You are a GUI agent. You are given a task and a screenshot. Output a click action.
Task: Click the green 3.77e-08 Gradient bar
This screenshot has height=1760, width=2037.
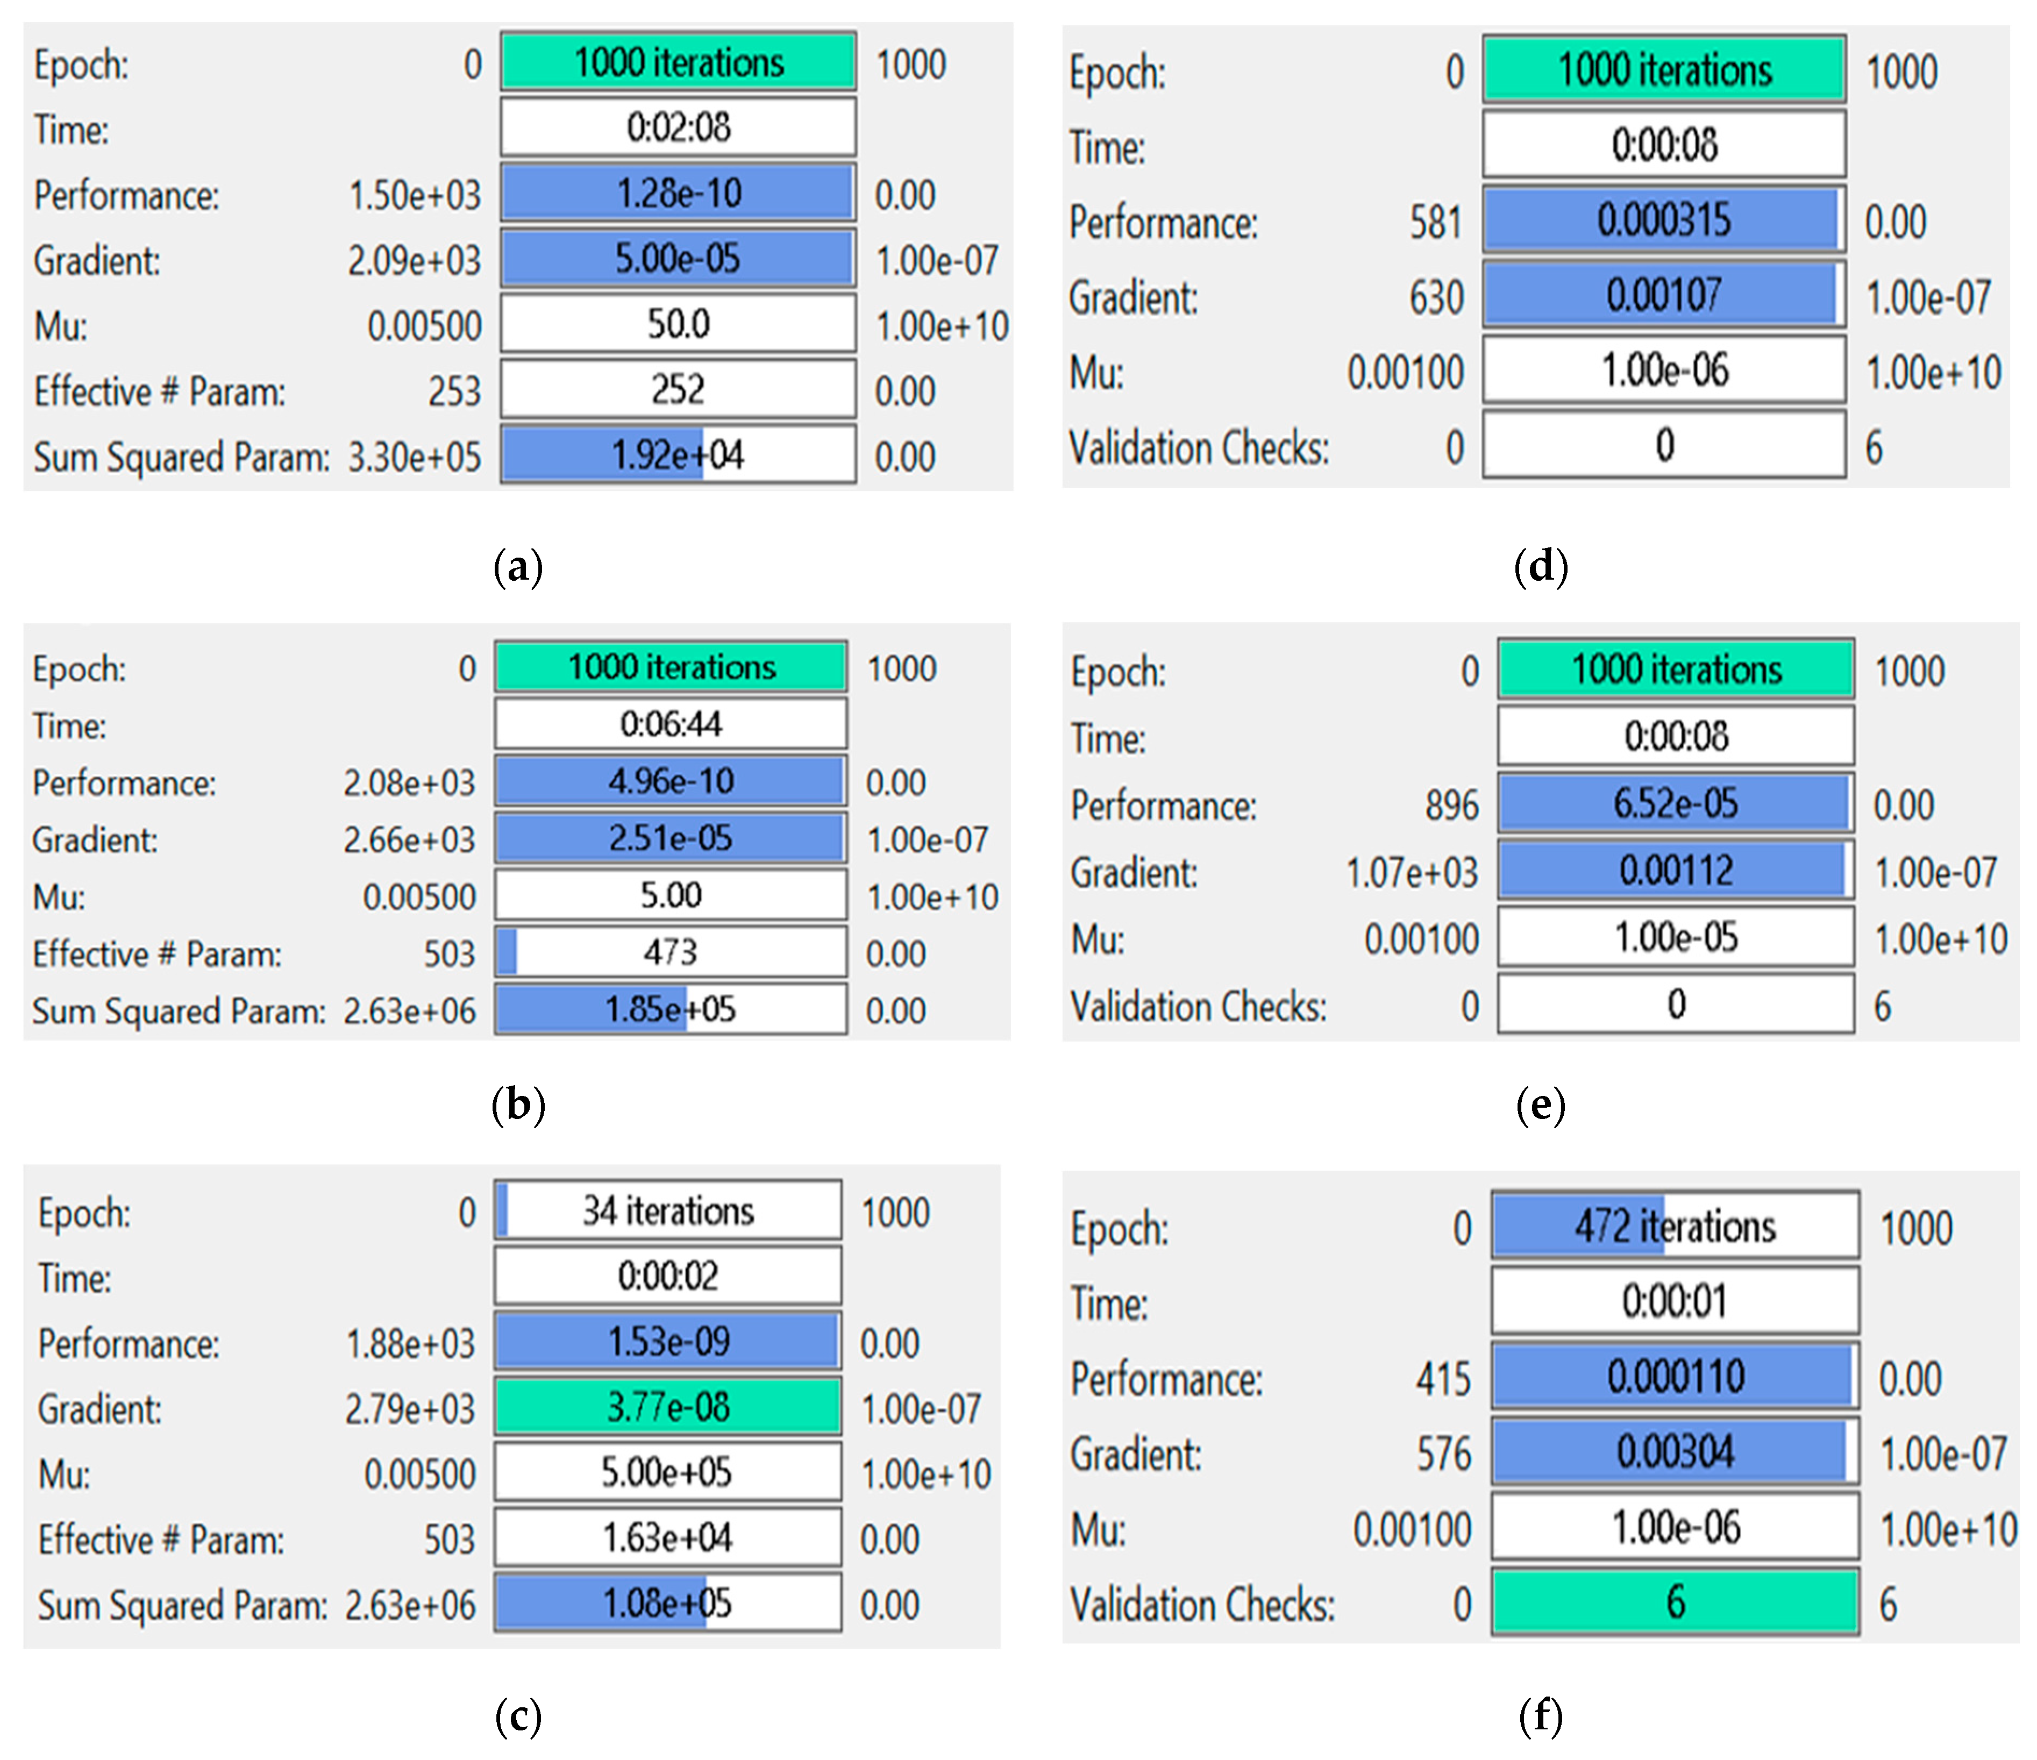point(667,1407)
